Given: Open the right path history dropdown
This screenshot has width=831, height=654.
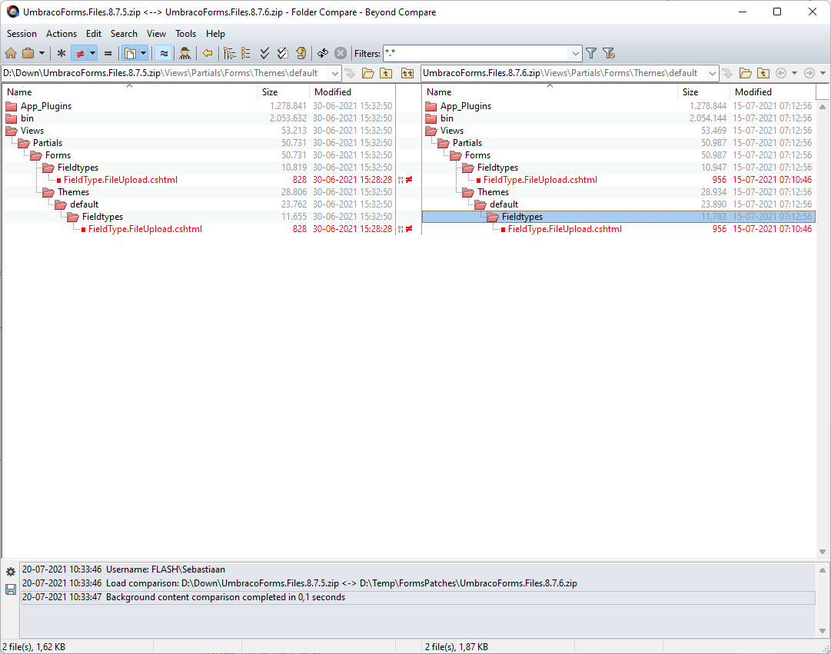Looking at the screenshot, I should [713, 73].
